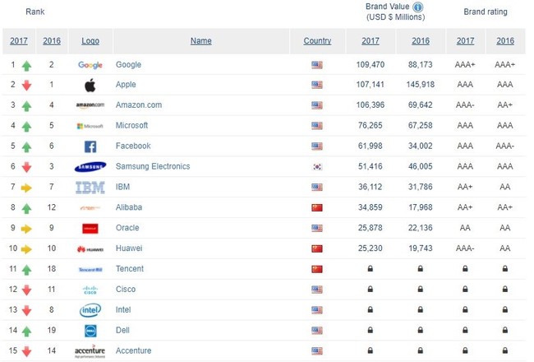Viewport: 534px width, 362px height.
Task: Click Tencent's locked 2017 brand value
Action: pos(371,269)
